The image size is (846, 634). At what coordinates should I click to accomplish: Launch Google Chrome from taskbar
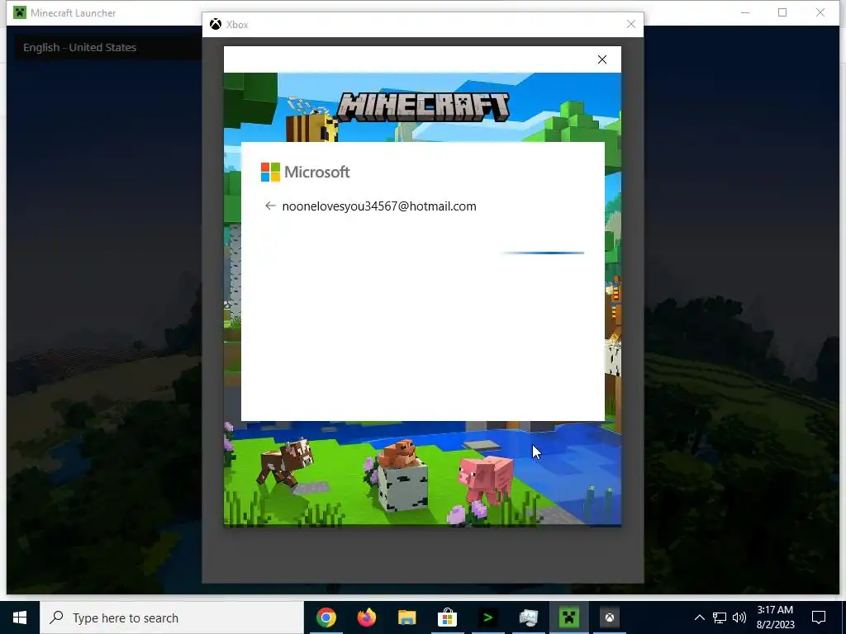click(326, 617)
